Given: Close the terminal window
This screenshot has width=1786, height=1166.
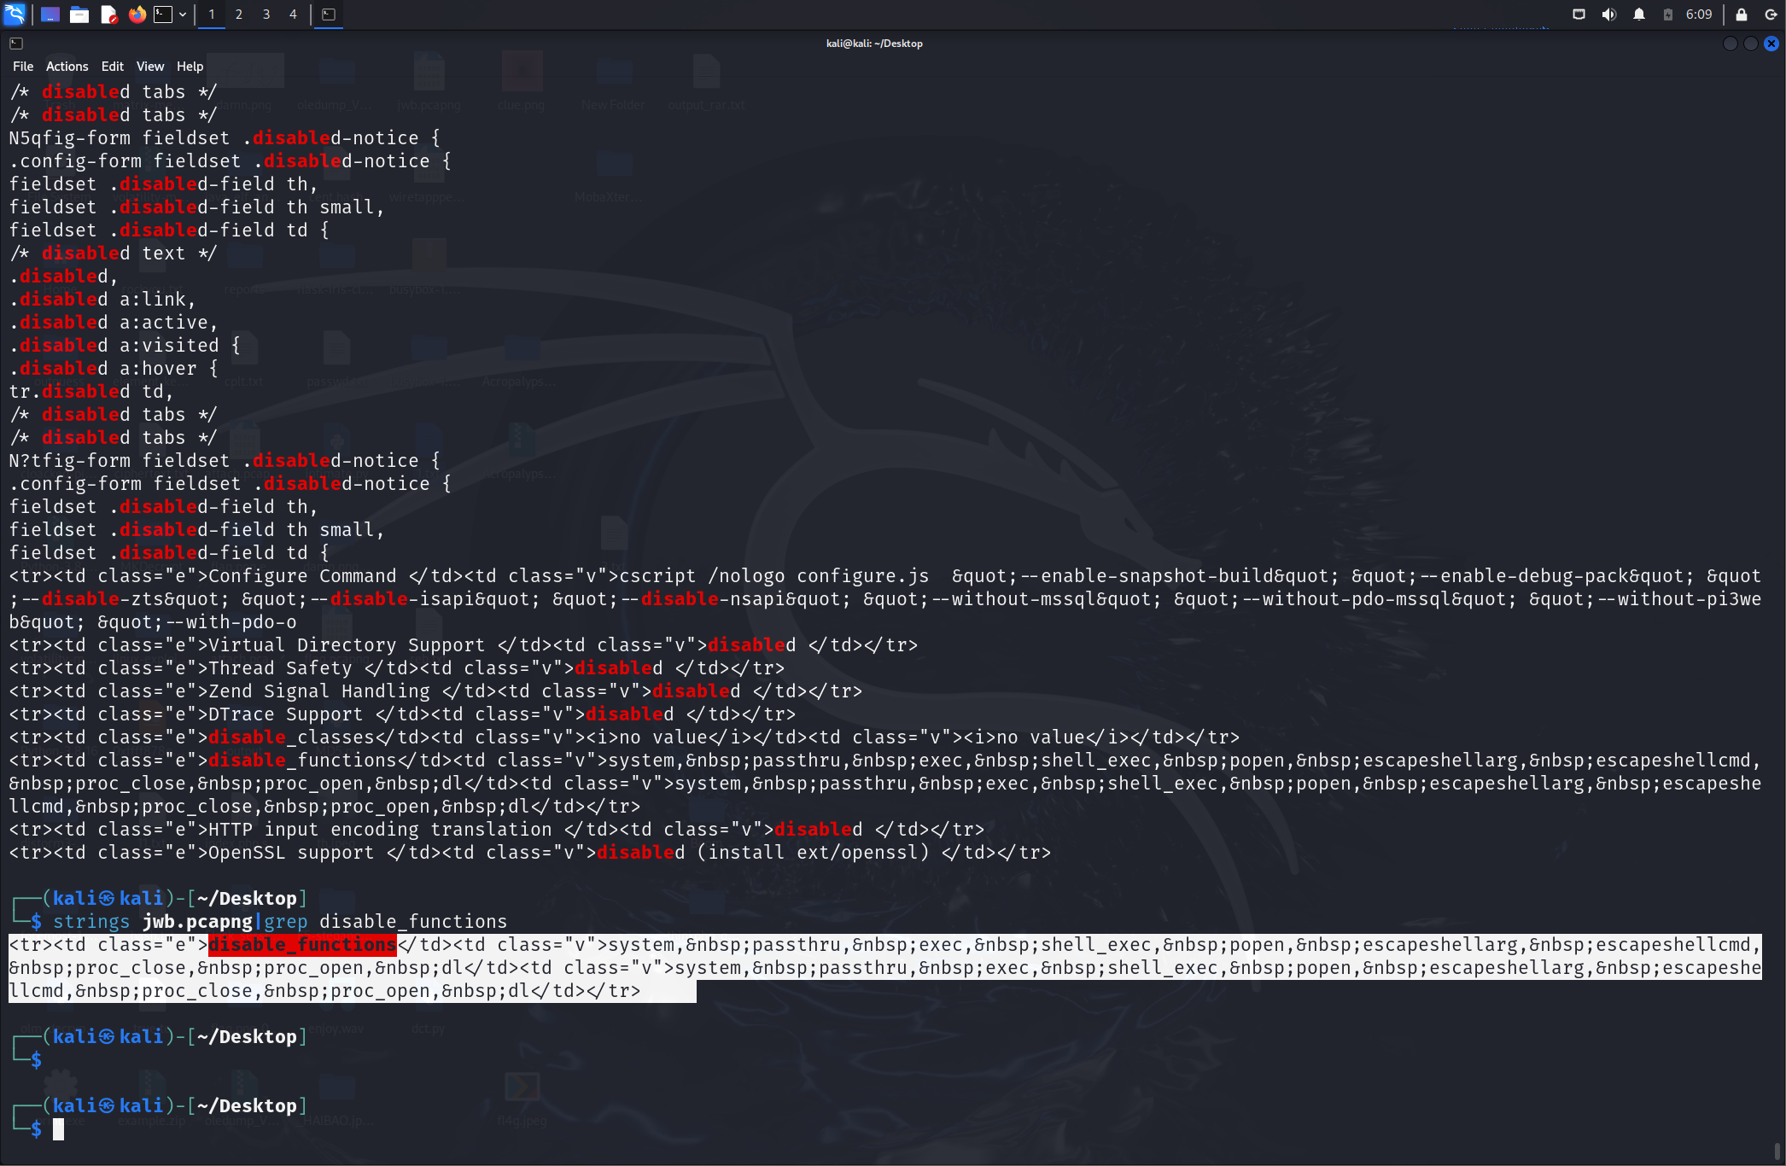Looking at the screenshot, I should (1771, 44).
